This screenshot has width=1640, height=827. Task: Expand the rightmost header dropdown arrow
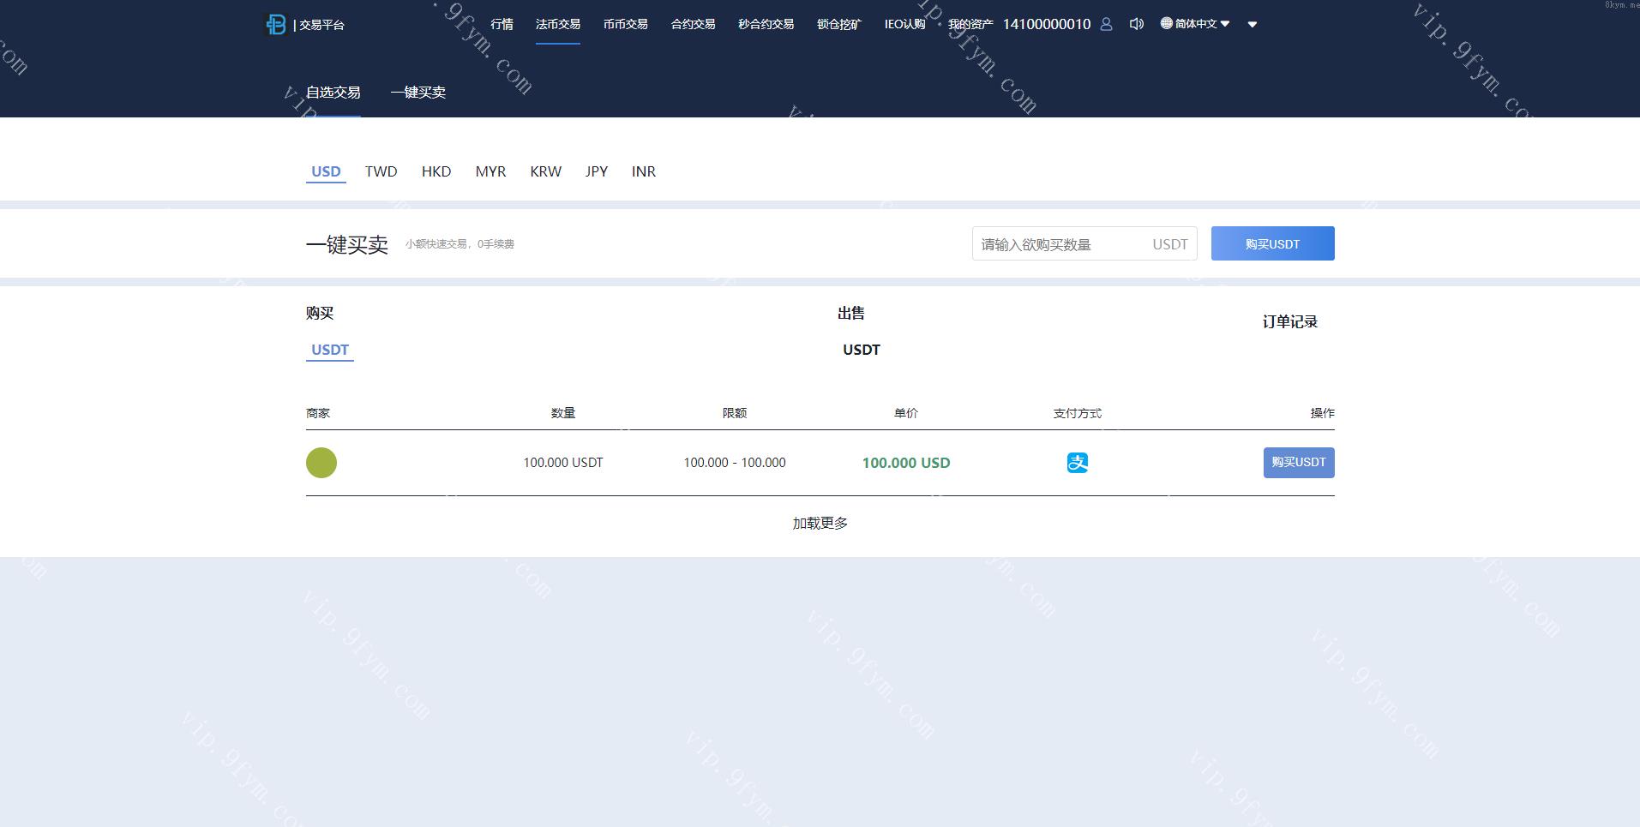pos(1253,25)
